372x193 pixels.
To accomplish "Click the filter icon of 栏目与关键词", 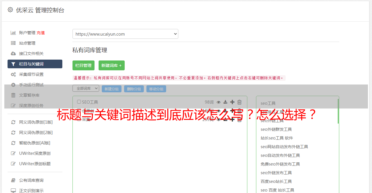I will pos(13,64).
